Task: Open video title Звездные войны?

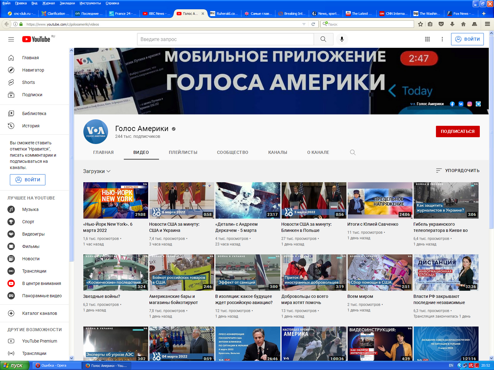Action: (102, 296)
